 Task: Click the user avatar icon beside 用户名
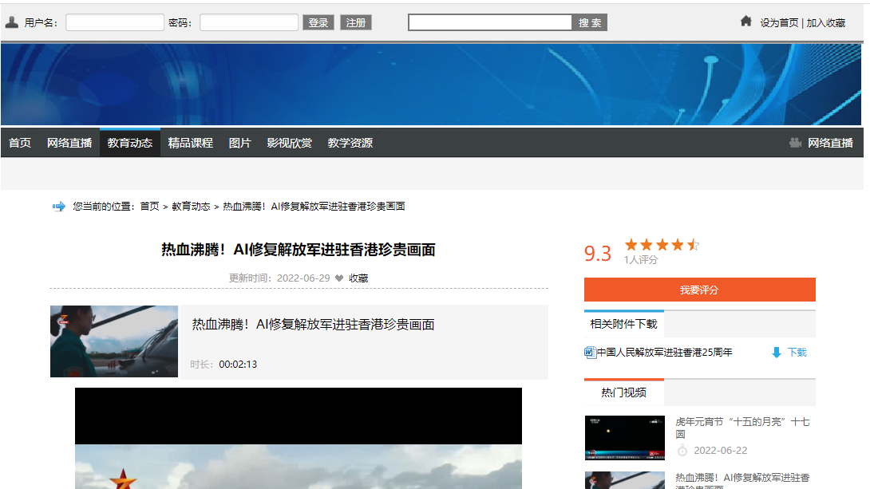tap(12, 22)
